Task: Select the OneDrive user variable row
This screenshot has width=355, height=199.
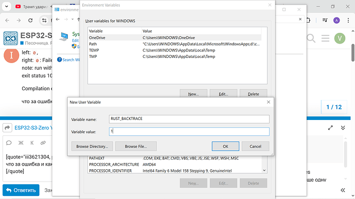Action: tap(174, 37)
